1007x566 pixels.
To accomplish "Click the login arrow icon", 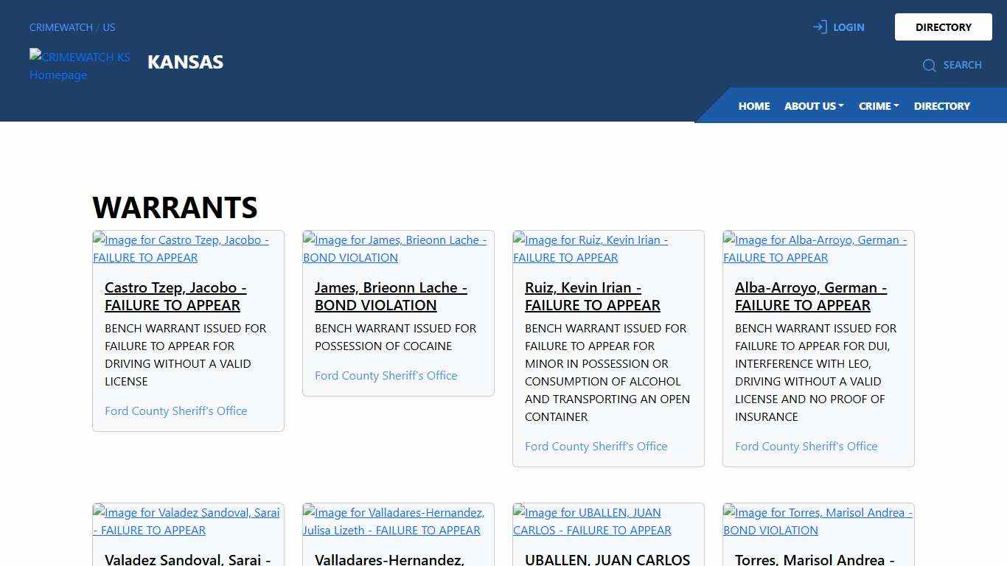I will (x=819, y=27).
